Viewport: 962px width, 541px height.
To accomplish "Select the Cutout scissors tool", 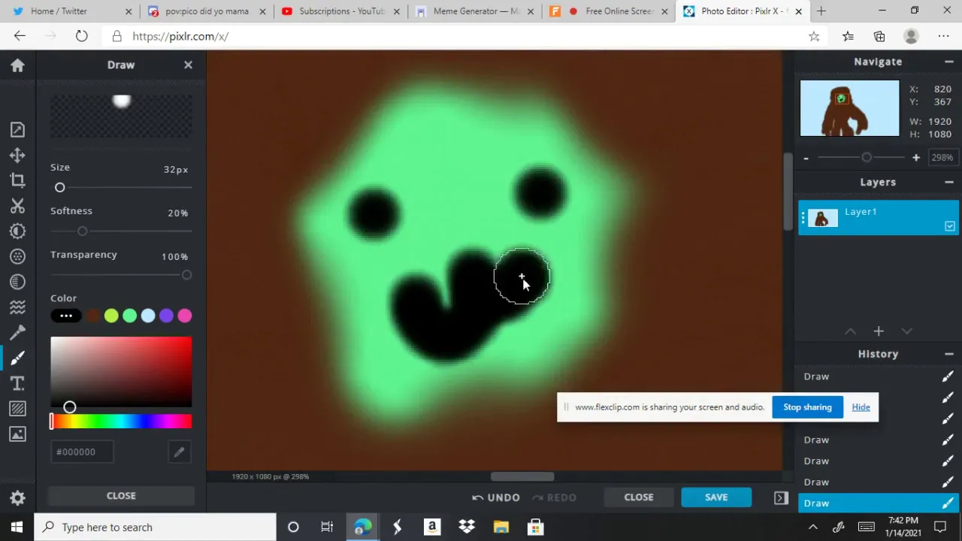I will [17, 206].
